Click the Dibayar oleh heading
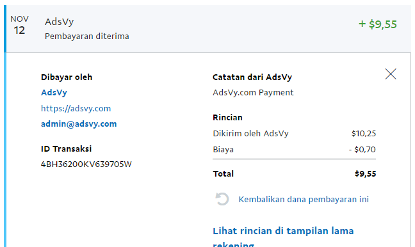 (67, 77)
